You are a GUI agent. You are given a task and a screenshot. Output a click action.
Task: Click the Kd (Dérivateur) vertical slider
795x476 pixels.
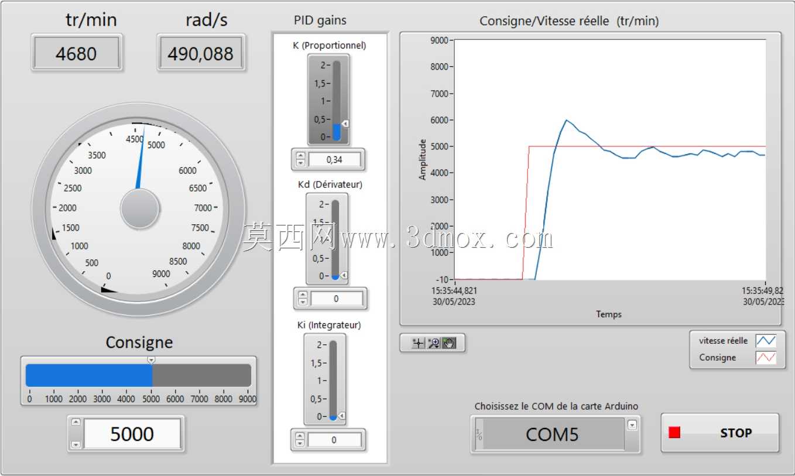(335, 239)
